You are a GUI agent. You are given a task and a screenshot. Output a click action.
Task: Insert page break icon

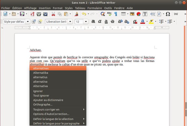click(153, 14)
